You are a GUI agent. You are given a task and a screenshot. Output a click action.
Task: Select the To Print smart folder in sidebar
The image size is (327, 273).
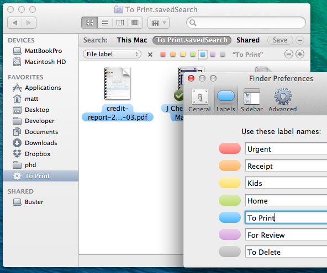[41, 176]
